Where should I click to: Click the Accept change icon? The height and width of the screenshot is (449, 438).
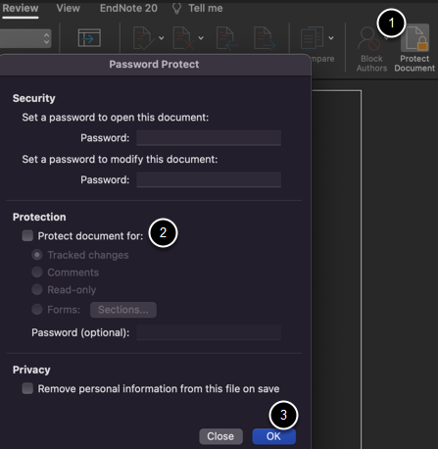[143, 38]
